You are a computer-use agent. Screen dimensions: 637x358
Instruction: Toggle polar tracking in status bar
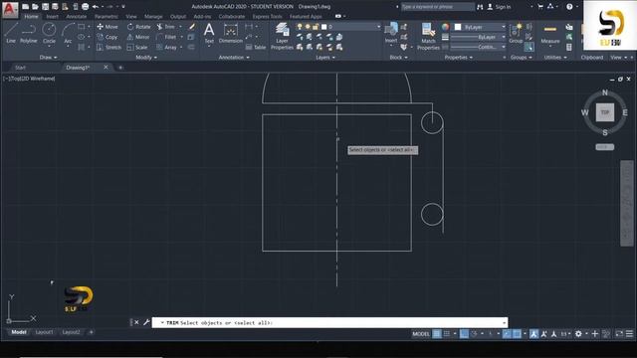(474, 334)
